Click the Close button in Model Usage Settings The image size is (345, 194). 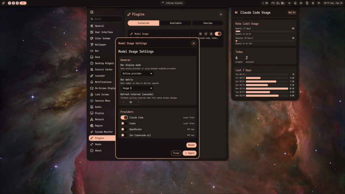(x=176, y=153)
